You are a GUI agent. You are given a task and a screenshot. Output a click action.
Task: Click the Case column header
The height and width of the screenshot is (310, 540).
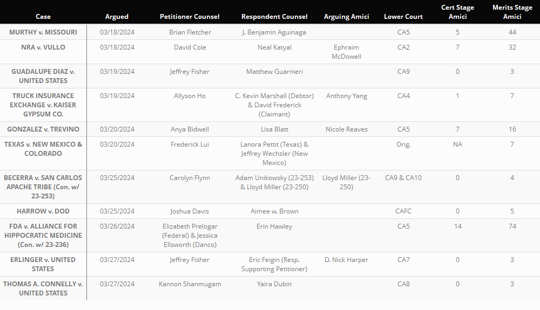43,17
